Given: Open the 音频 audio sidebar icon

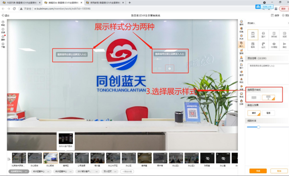Looking at the screenshot, I should tap(241, 73).
